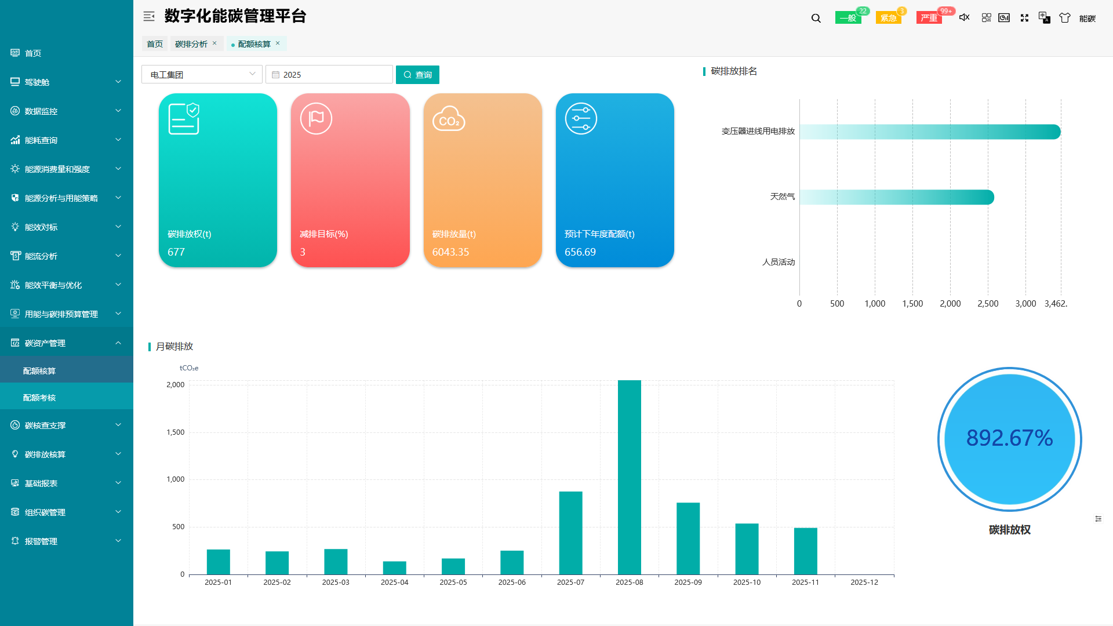Click the 查询 query button
Screen dimensions: 1113x626
(x=417, y=75)
